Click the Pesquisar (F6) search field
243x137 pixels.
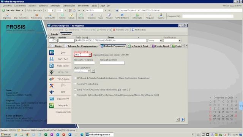pos(208,16)
